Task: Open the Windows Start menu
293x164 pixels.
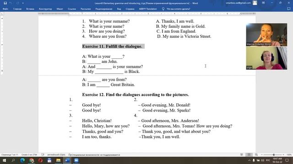Action: (x=4, y=160)
